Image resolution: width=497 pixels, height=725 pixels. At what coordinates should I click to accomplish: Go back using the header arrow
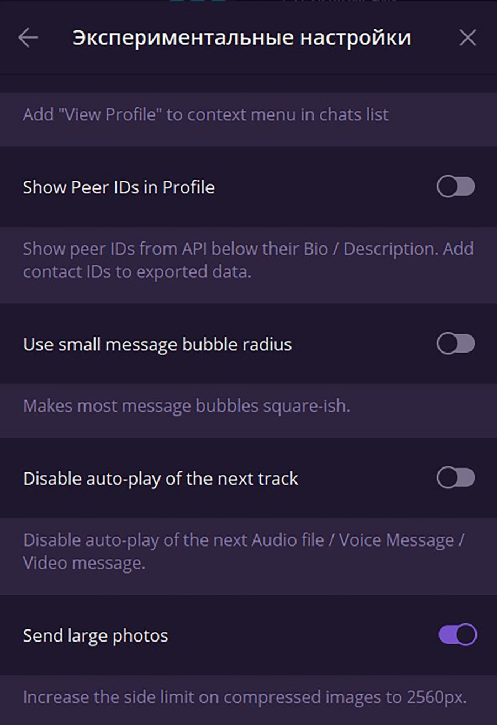coord(28,38)
